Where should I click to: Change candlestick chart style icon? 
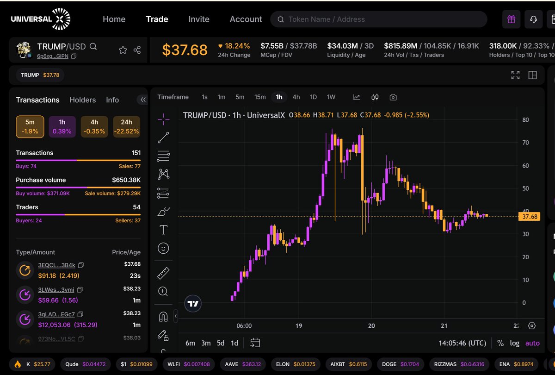point(375,97)
